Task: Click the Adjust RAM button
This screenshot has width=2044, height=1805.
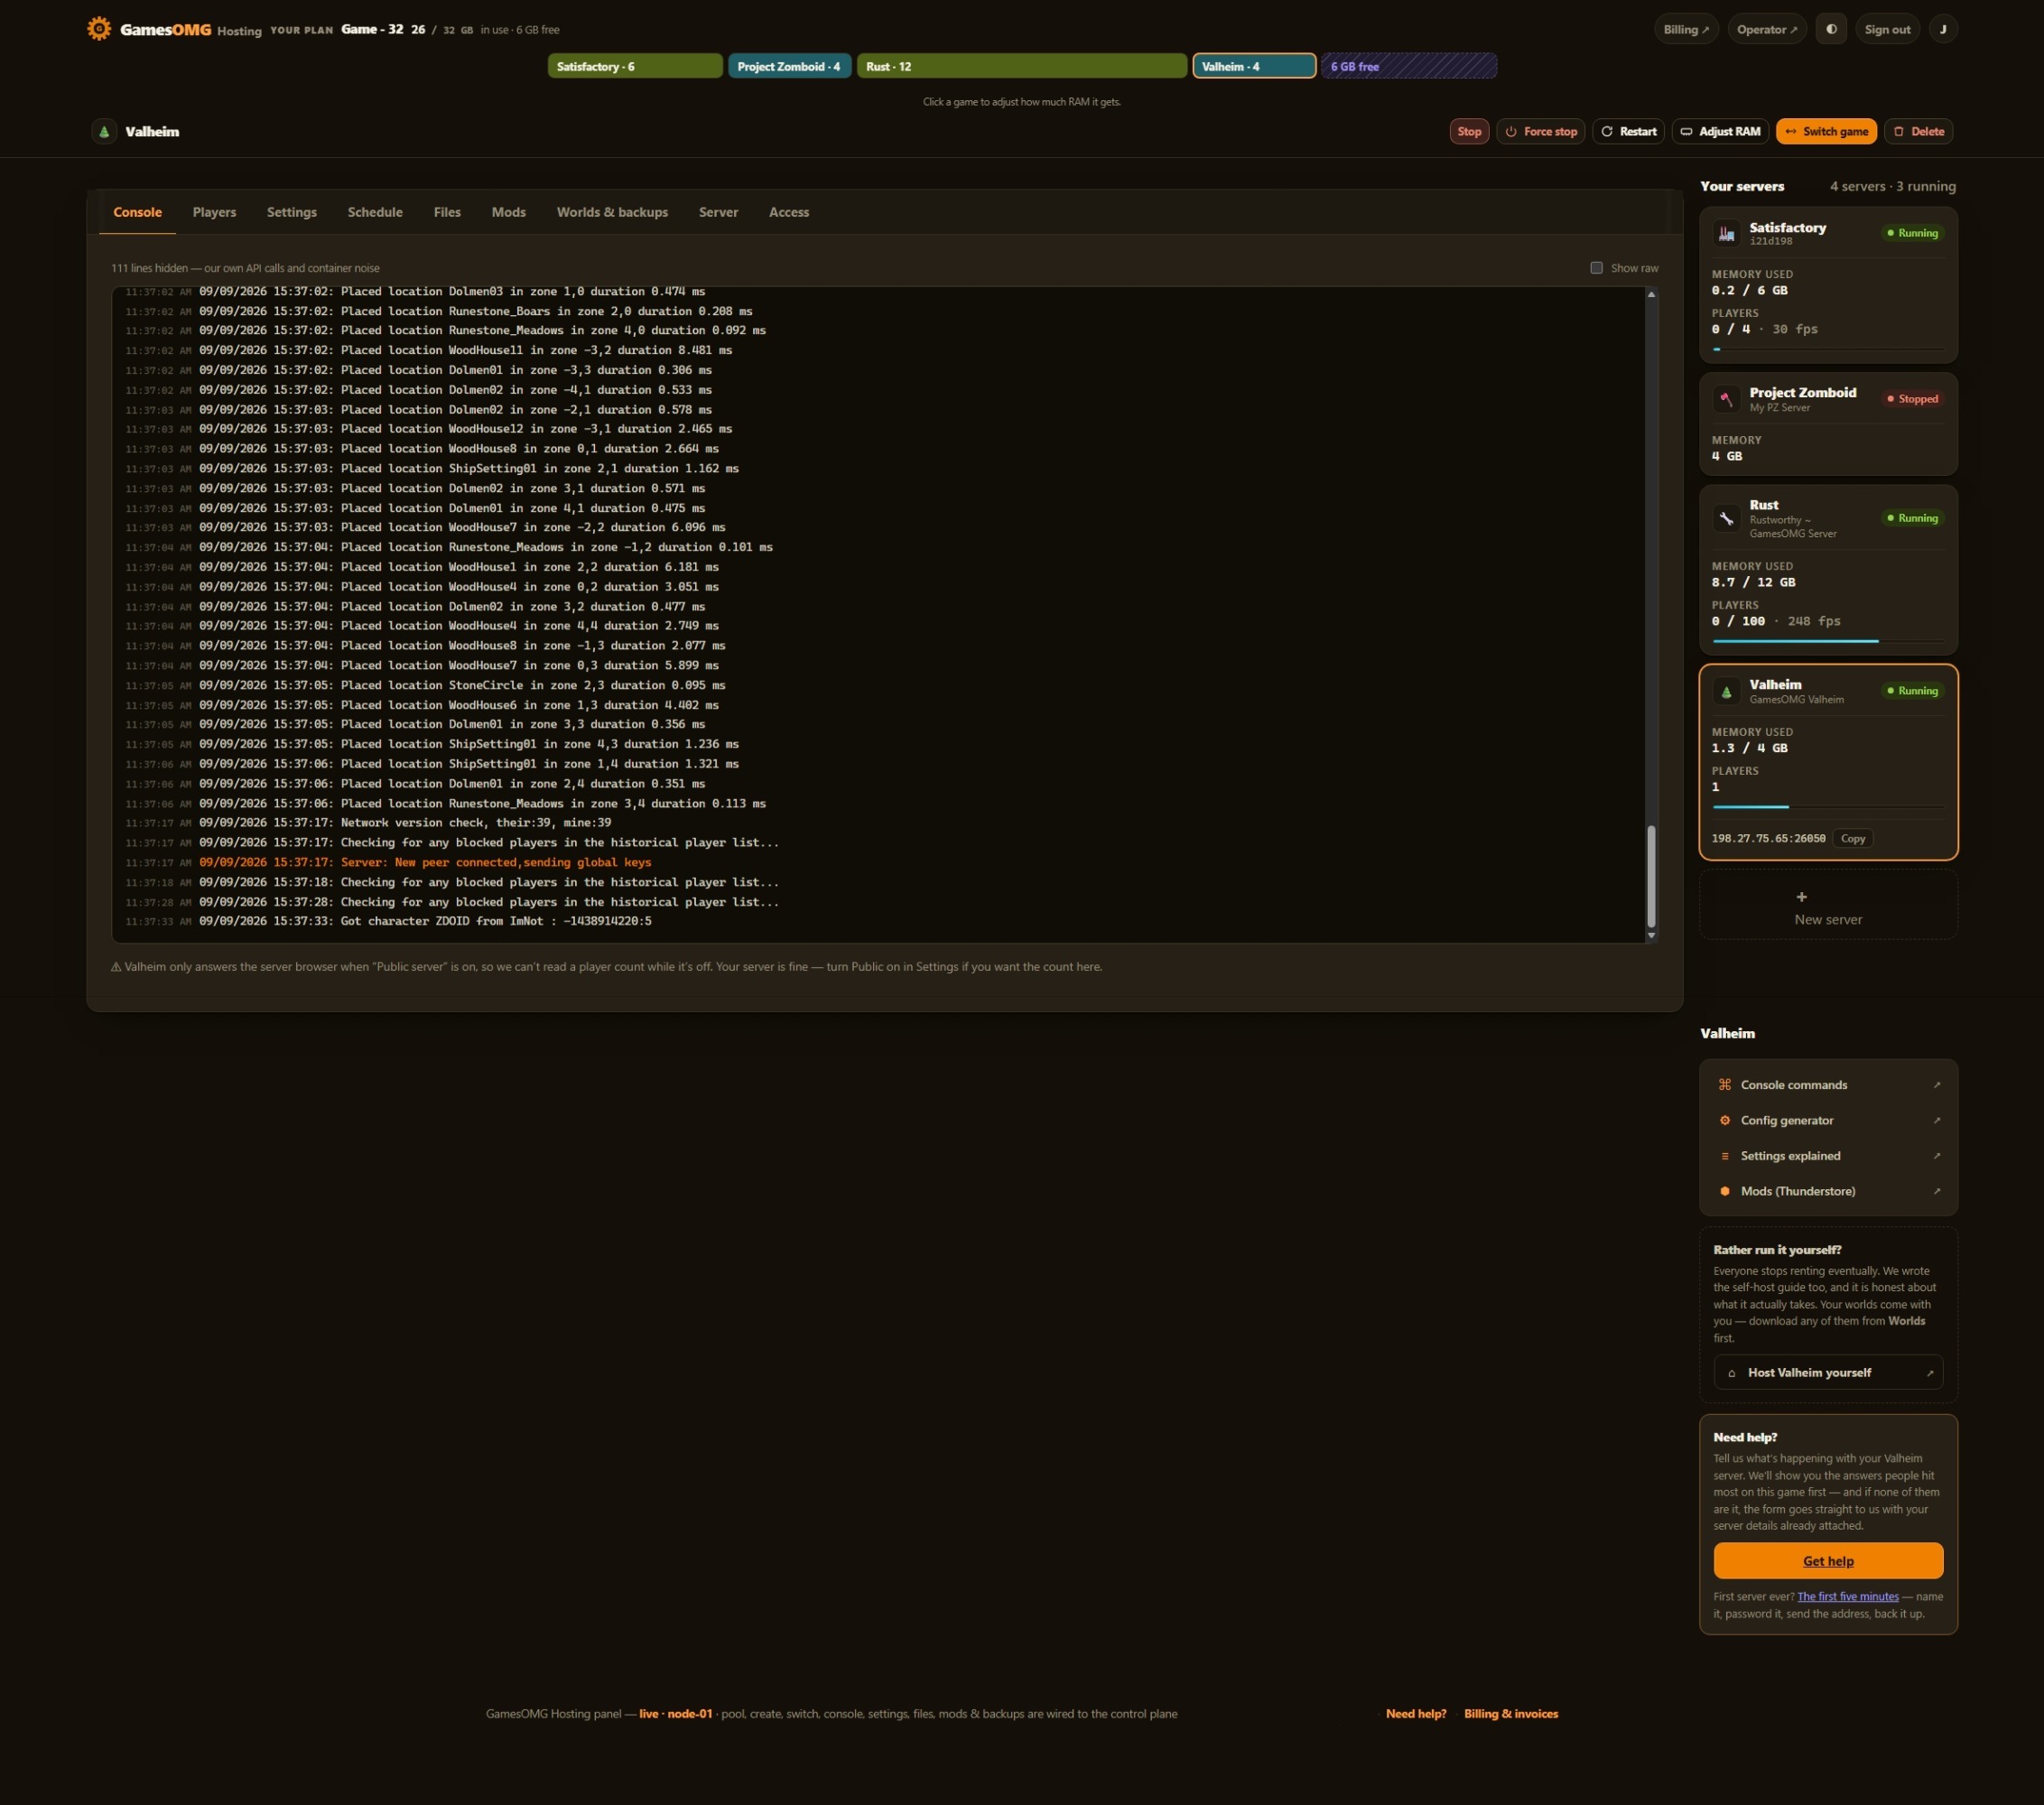Action: point(1720,131)
